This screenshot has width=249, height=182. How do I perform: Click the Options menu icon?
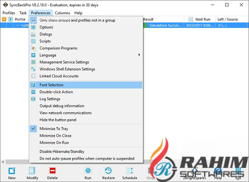point(33,27)
